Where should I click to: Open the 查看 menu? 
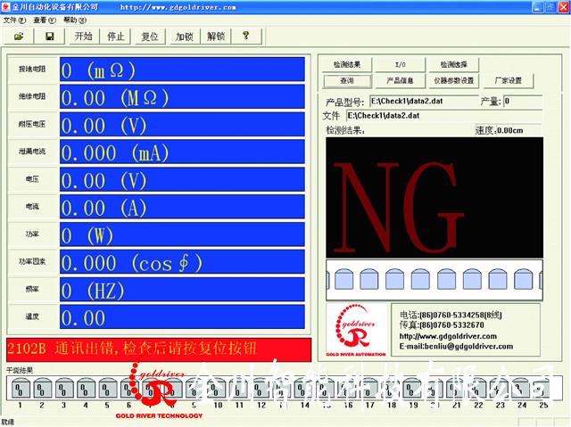pos(39,19)
